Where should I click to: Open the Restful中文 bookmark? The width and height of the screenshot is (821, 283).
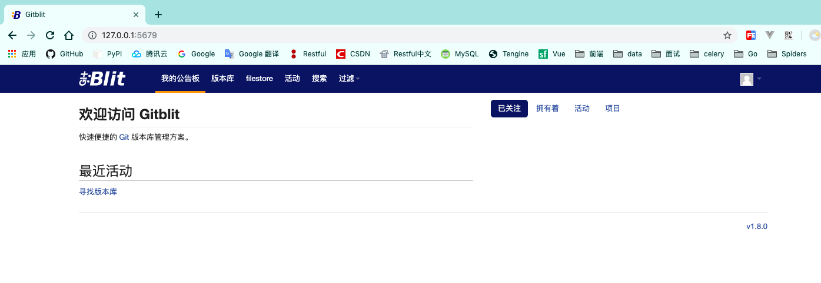[x=405, y=54]
